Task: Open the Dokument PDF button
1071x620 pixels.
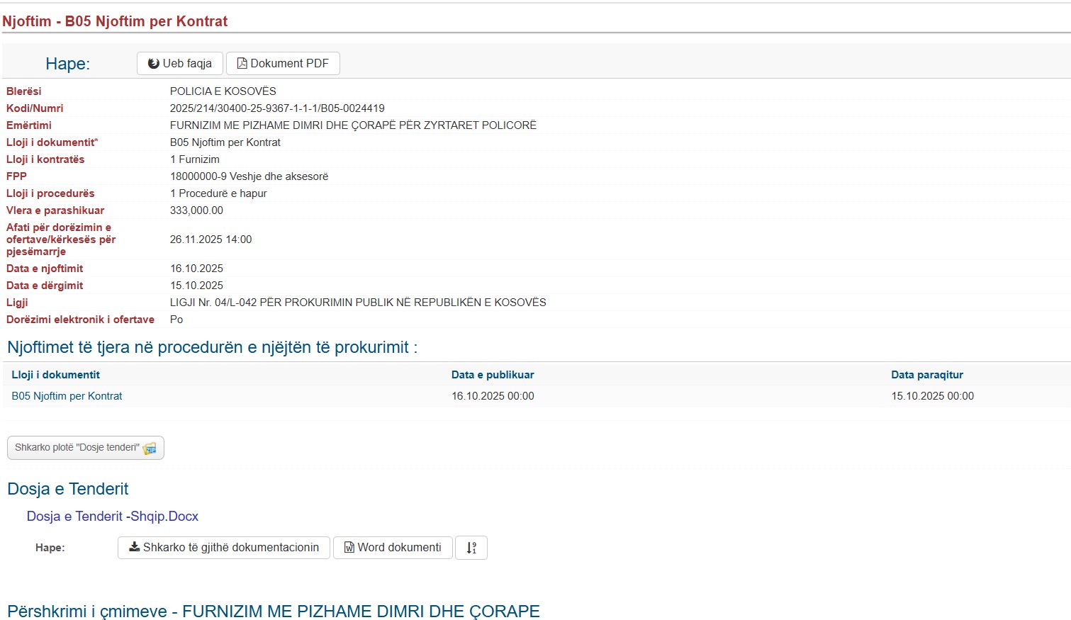Action: coord(283,64)
